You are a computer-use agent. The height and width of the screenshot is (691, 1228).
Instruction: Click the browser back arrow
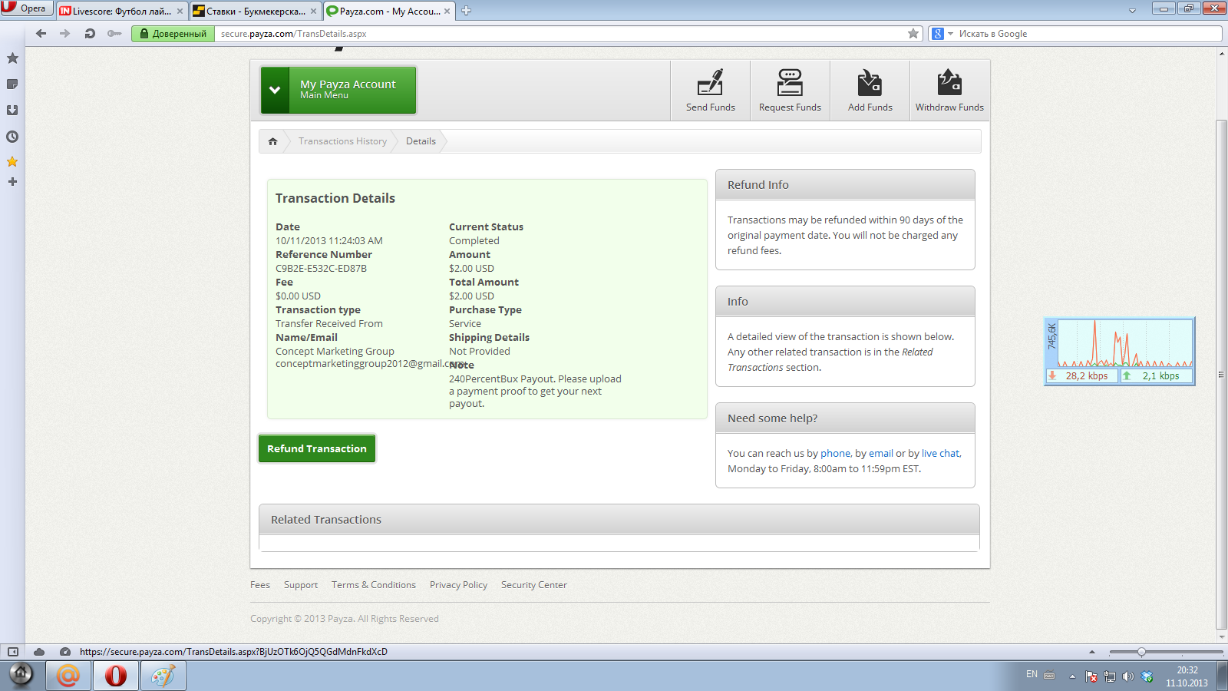click(x=41, y=34)
